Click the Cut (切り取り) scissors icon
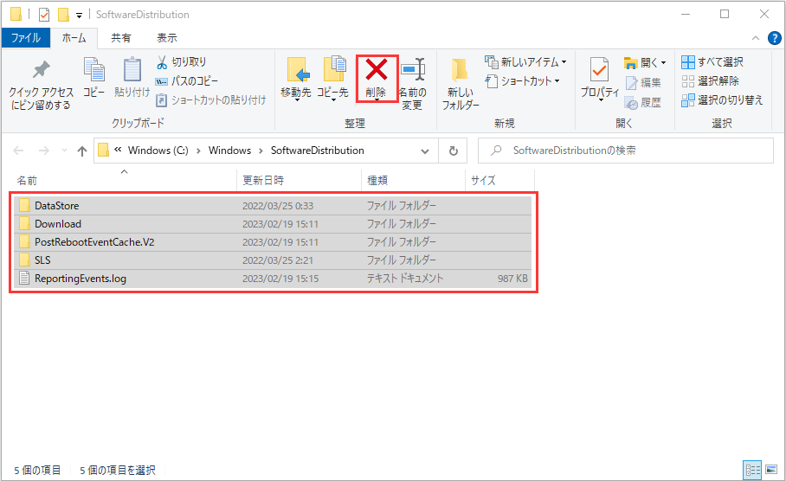 tap(162, 62)
